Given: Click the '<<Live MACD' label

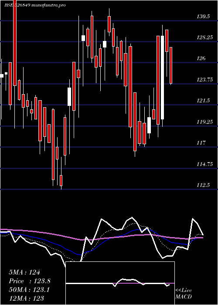Looking at the screenshot, I should point(184,294).
